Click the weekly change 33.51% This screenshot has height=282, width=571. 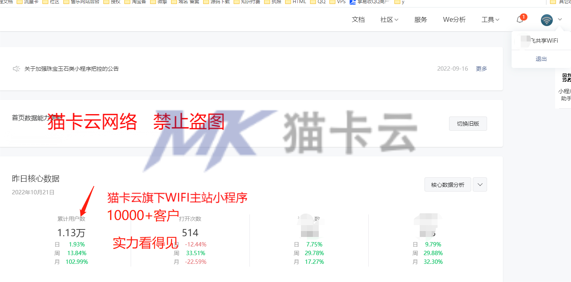point(196,253)
